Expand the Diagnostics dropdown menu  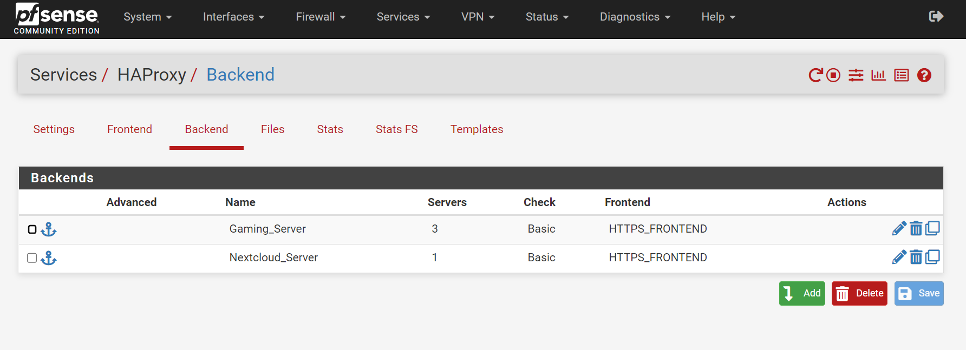(x=635, y=17)
